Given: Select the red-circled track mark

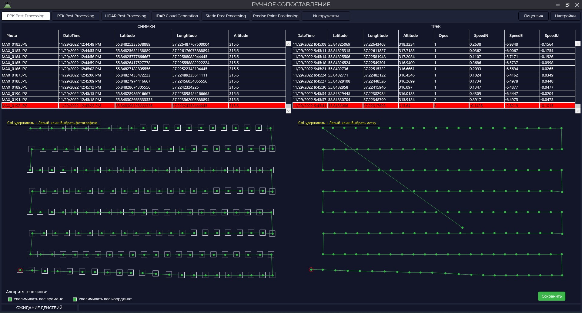Looking at the screenshot, I should click(311, 269).
